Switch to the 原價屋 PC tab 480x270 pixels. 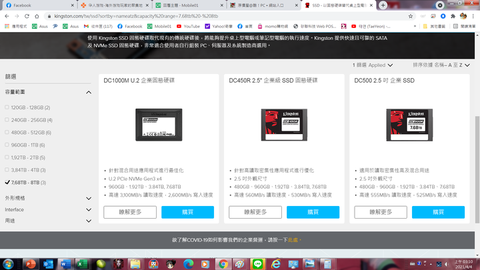coord(263,5)
